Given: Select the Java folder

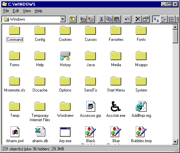Looking at the screenshot, I should [91, 56].
